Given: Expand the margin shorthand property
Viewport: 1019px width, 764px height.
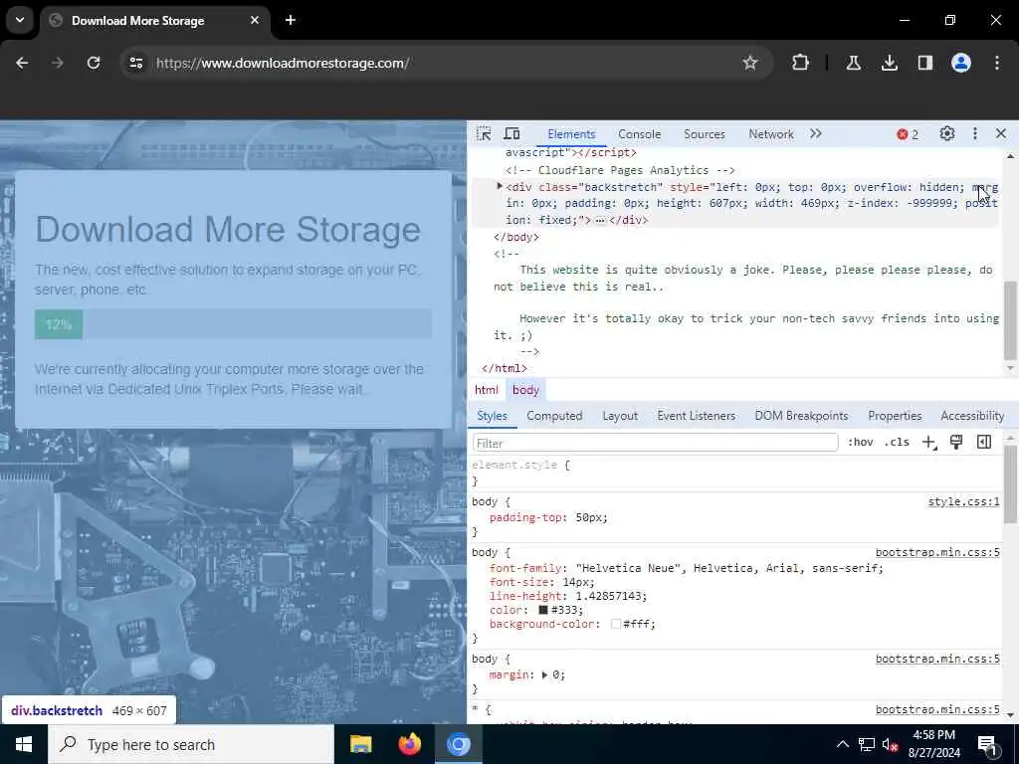Looking at the screenshot, I should click(544, 675).
